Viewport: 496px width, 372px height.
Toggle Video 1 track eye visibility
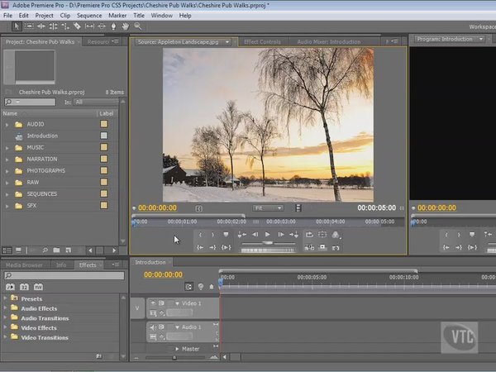pos(152,303)
